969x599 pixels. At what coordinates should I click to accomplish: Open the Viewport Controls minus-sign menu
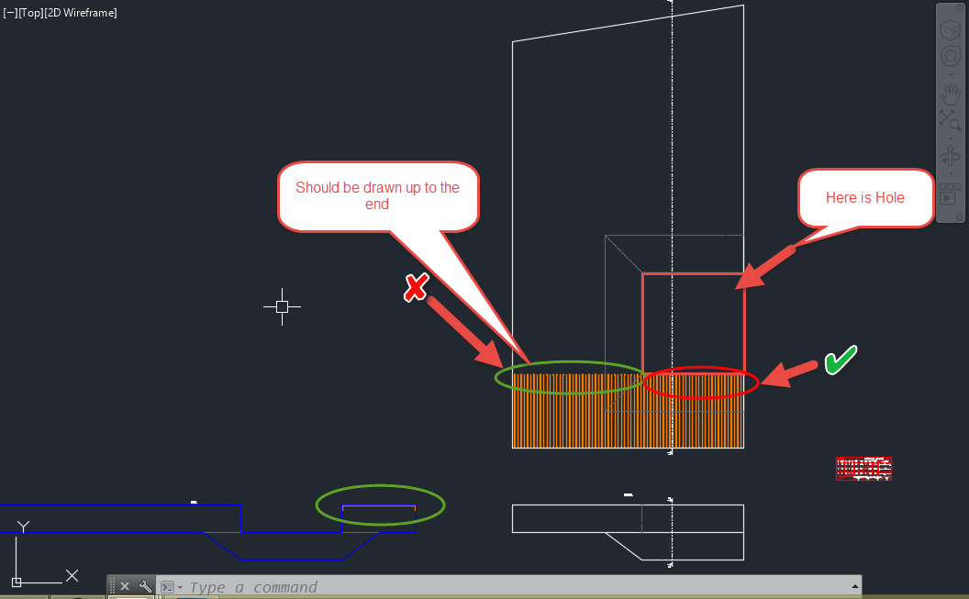click(x=9, y=12)
